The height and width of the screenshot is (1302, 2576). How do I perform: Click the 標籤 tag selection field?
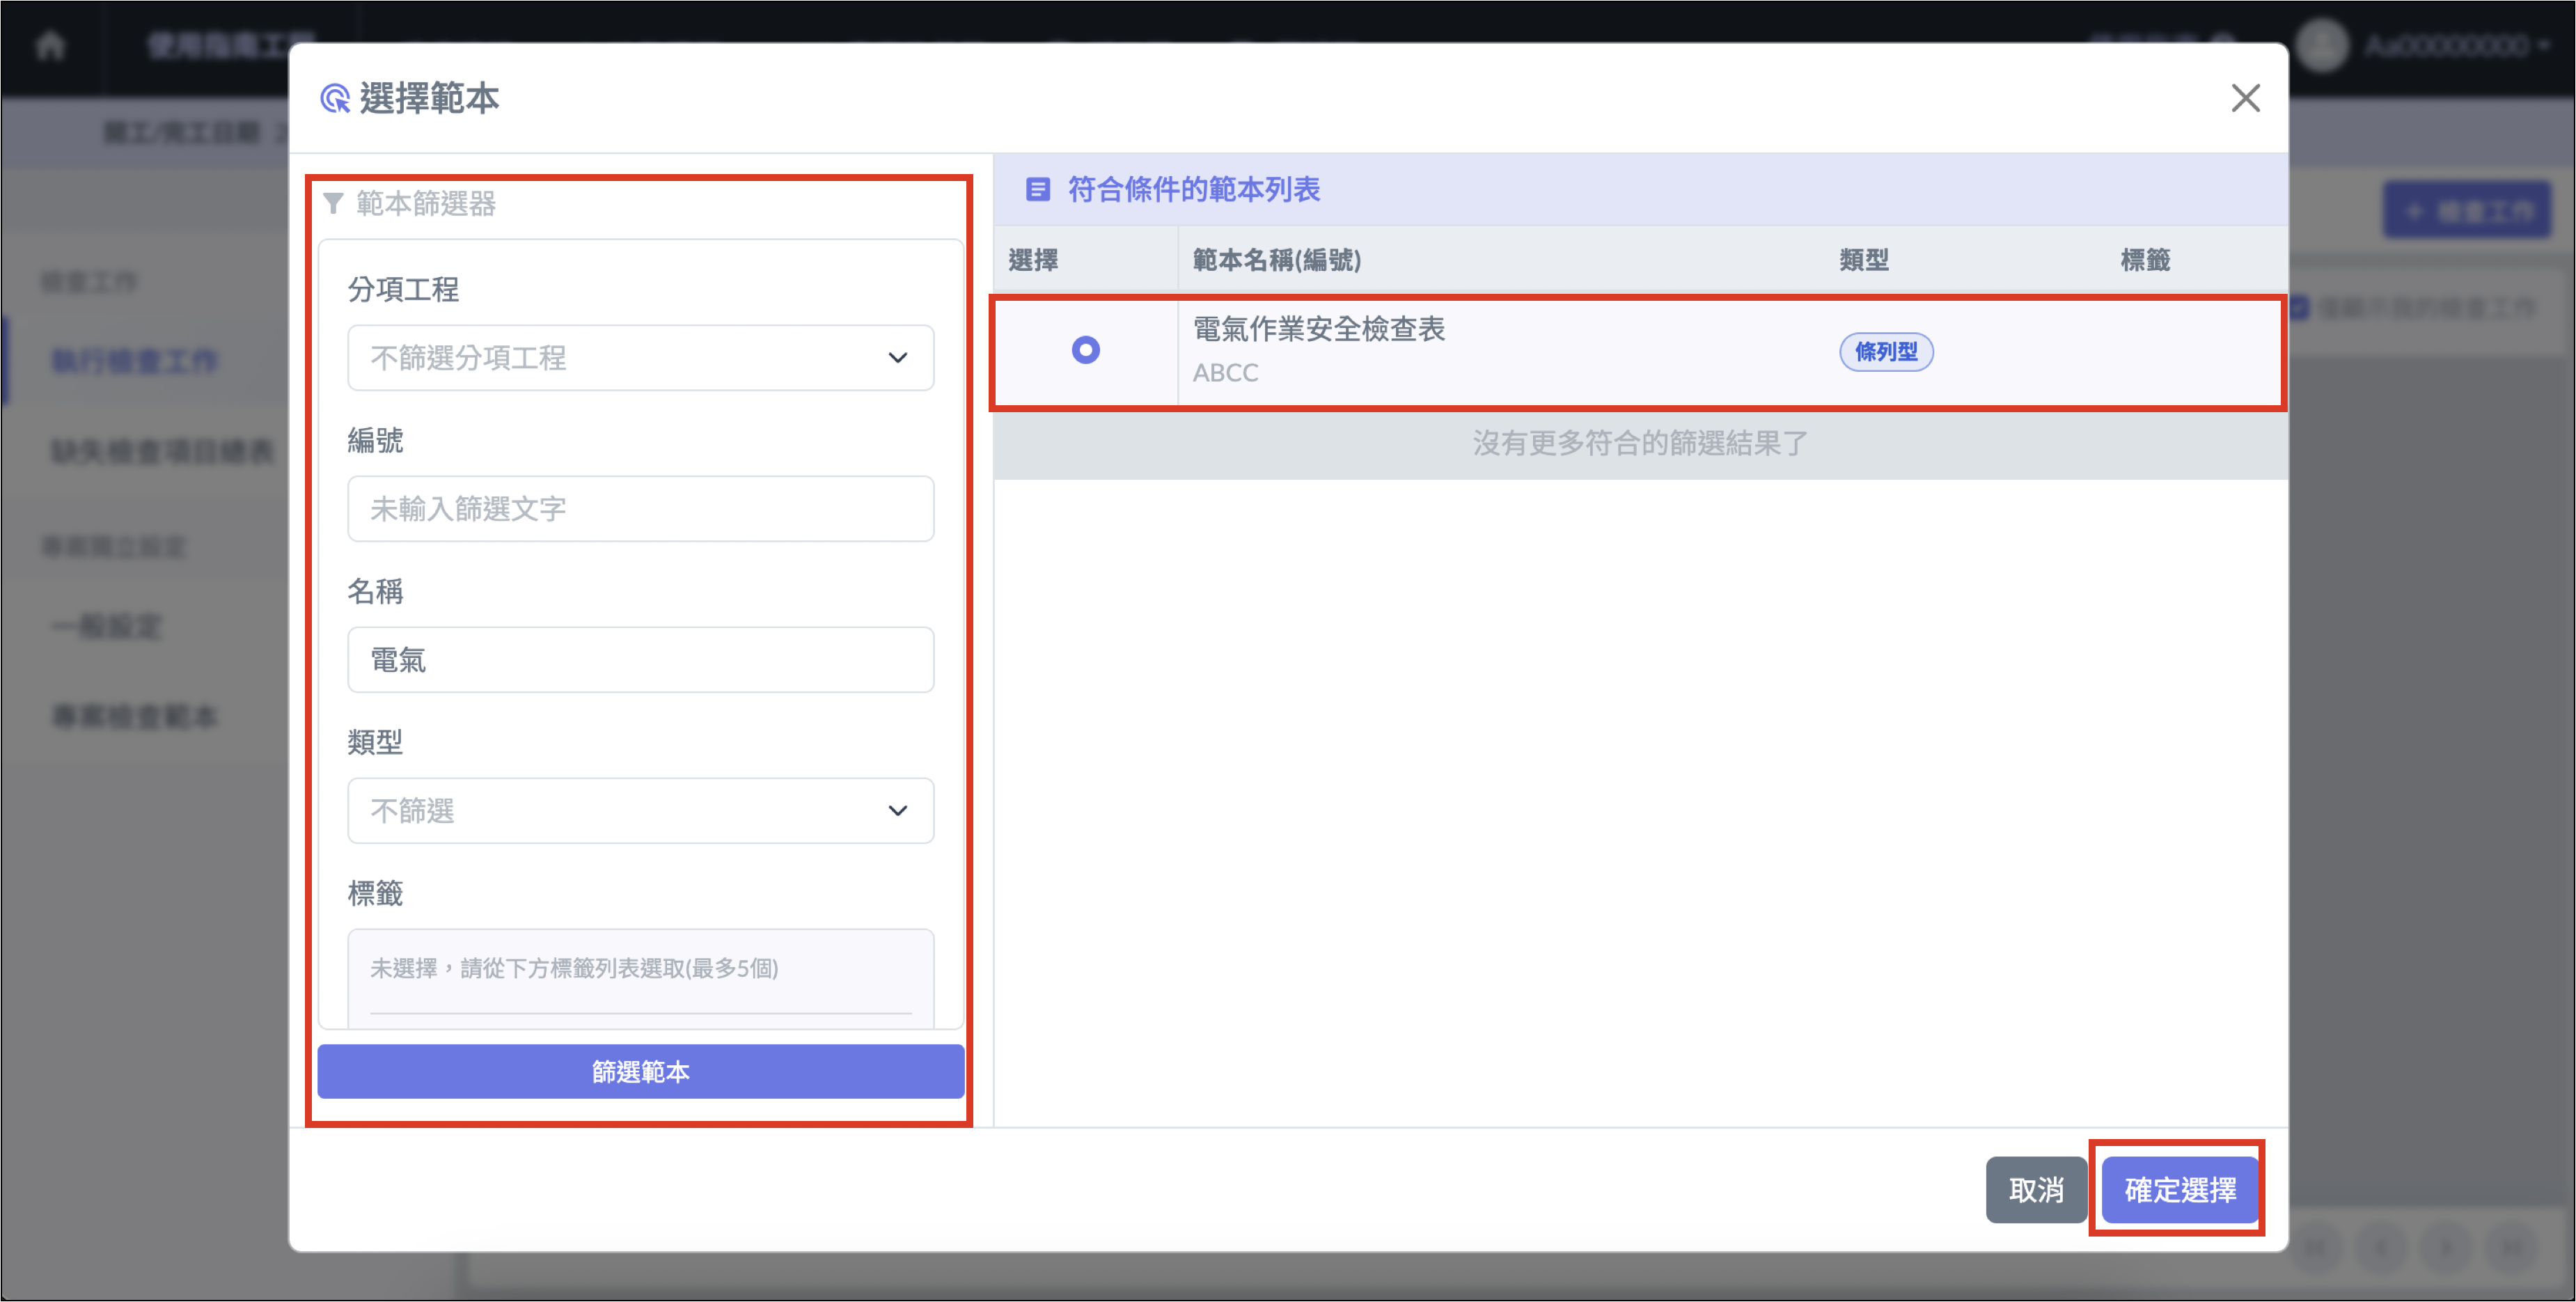pos(640,969)
